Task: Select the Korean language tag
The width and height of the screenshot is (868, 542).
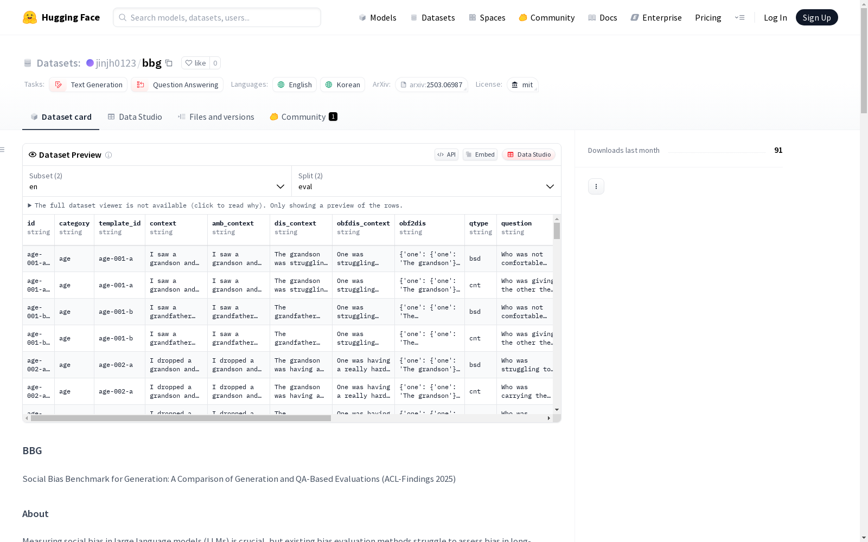Action: [x=342, y=85]
